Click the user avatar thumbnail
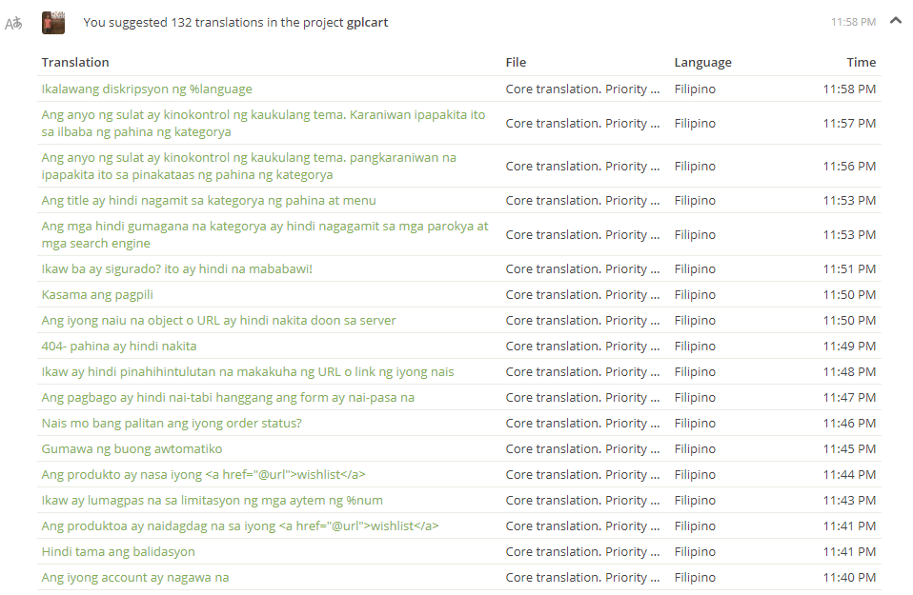 [x=53, y=23]
